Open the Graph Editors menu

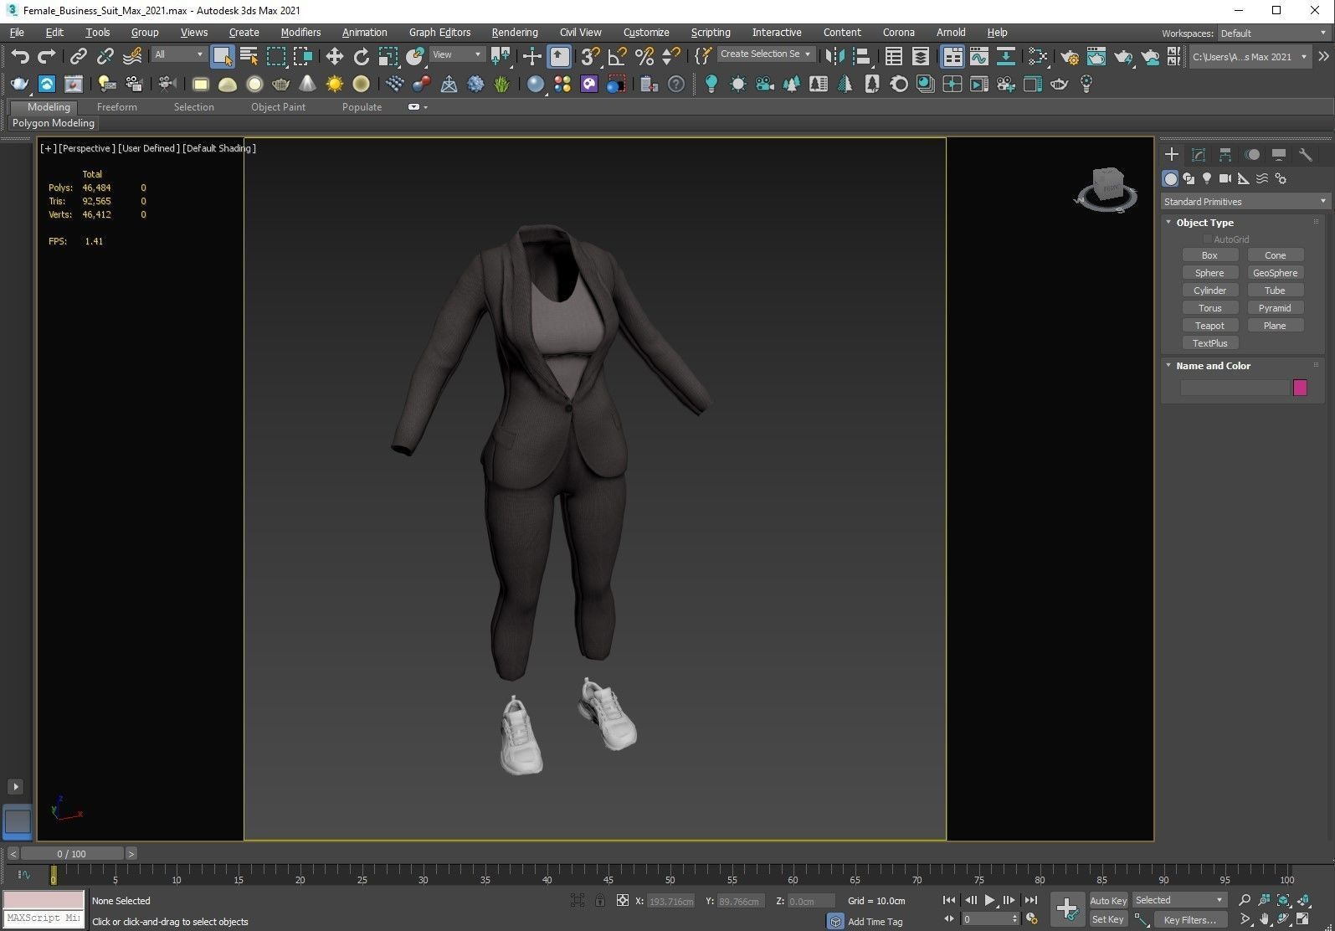click(439, 32)
